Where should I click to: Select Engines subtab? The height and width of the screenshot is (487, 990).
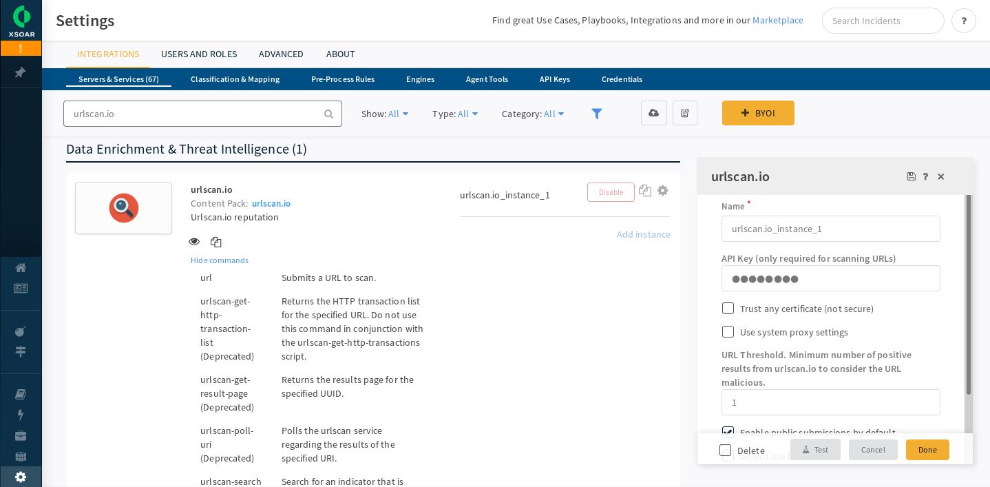click(x=420, y=79)
